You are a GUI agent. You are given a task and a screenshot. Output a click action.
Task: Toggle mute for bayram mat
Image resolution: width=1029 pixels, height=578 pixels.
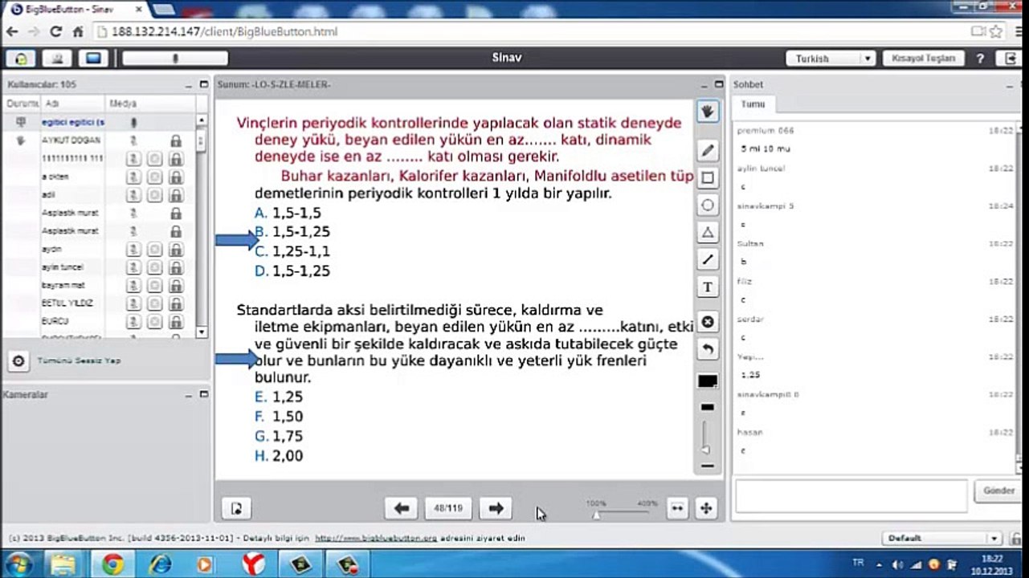pos(135,285)
